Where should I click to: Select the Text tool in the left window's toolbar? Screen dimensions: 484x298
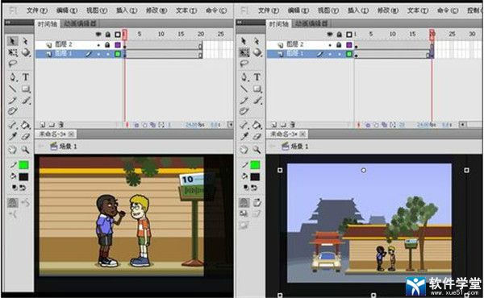26,77
